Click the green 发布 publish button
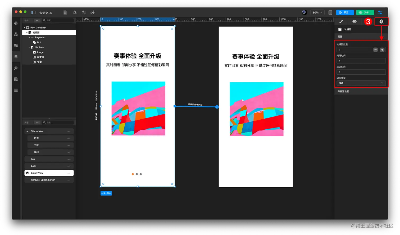The height and width of the screenshot is (235, 400). 365,12
